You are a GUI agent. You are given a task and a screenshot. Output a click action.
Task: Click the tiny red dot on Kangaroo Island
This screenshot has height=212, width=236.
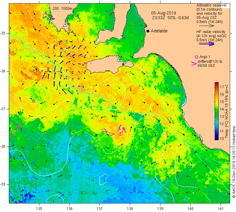pyautogui.click(x=91, y=63)
